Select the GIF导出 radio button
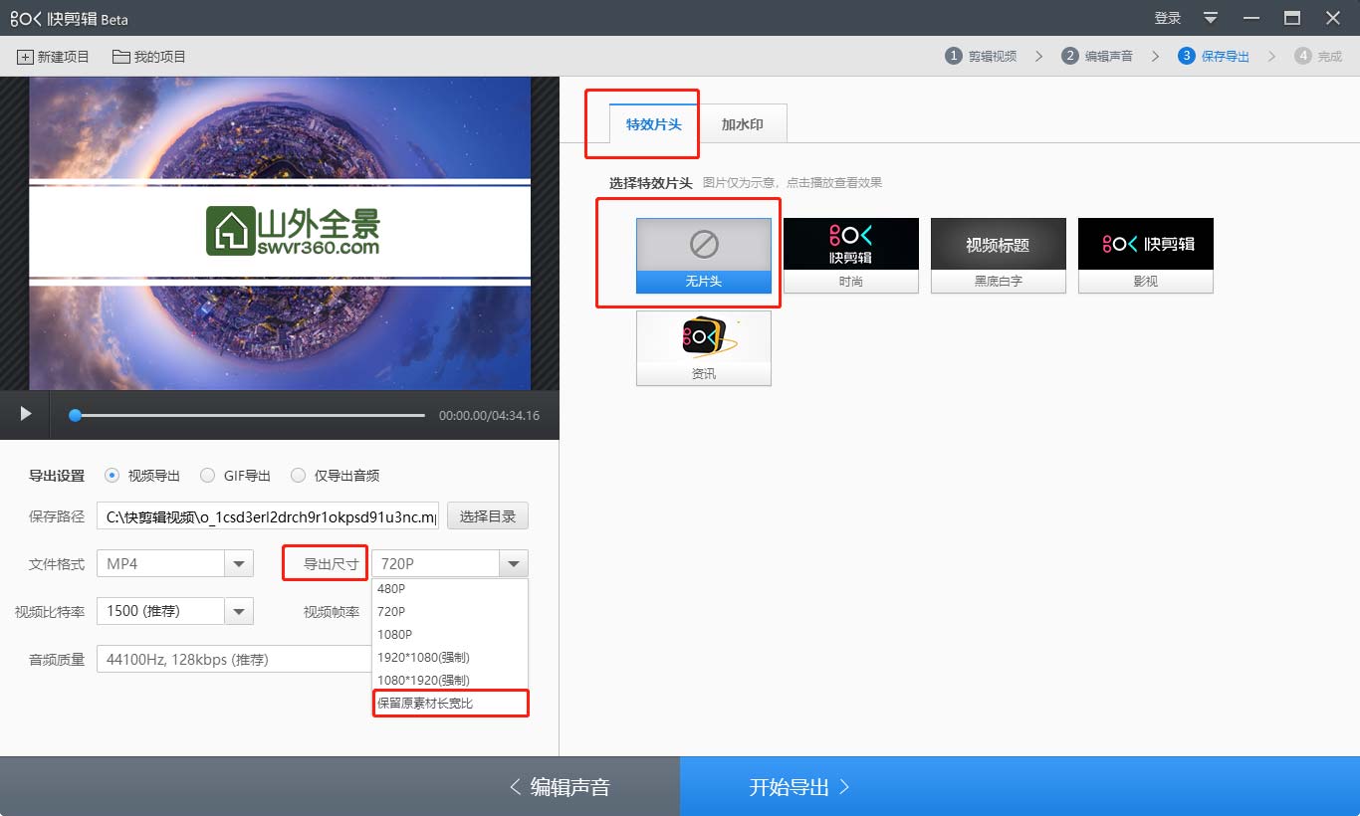 207,476
